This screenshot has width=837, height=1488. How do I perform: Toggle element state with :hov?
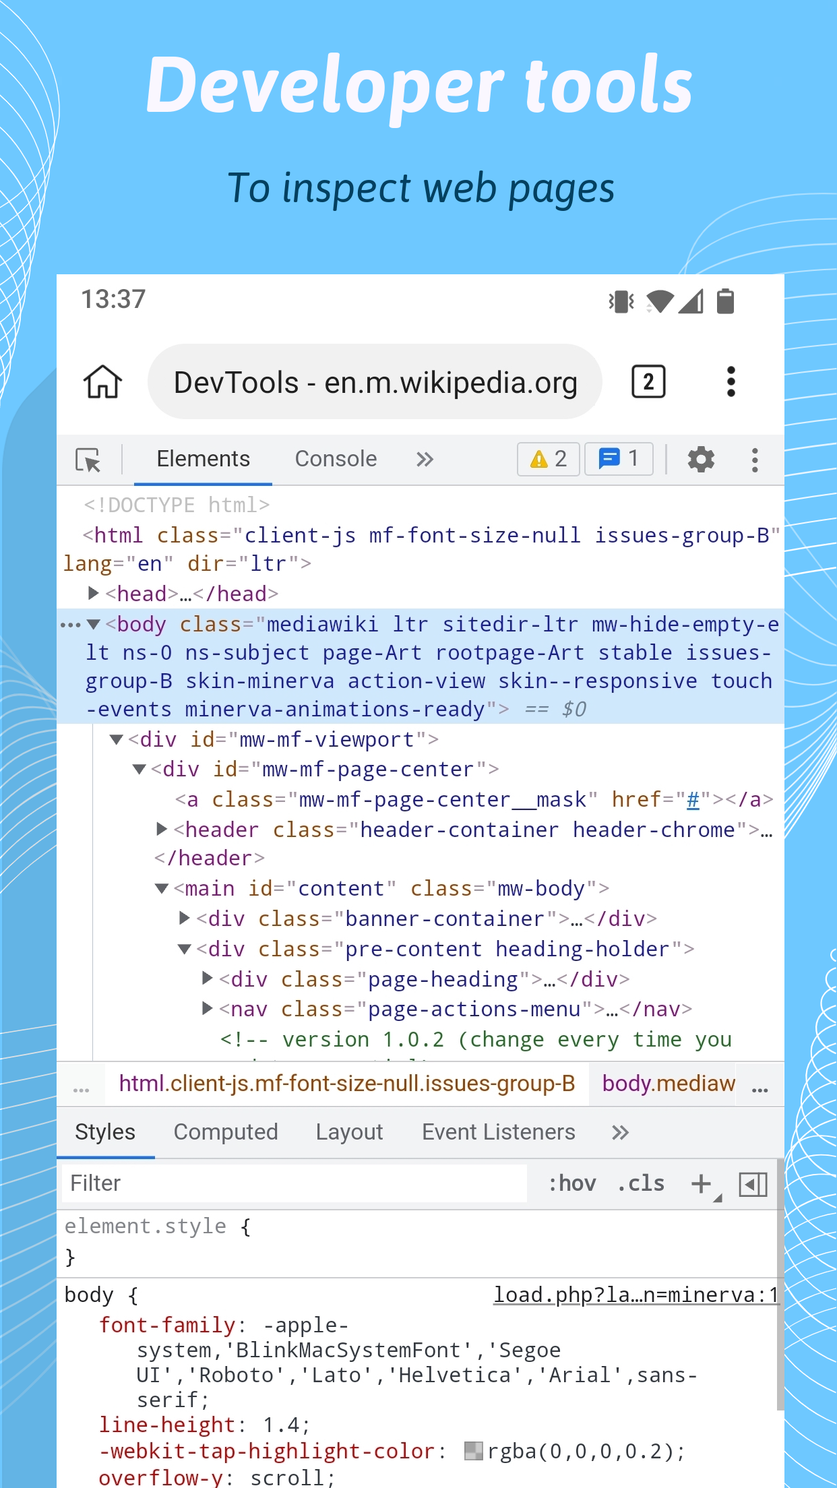(572, 1184)
